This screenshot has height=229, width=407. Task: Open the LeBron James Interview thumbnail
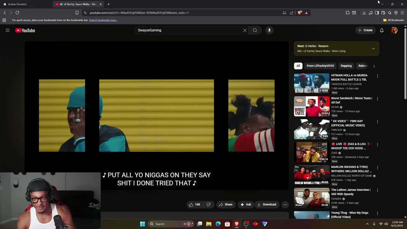click(312, 198)
